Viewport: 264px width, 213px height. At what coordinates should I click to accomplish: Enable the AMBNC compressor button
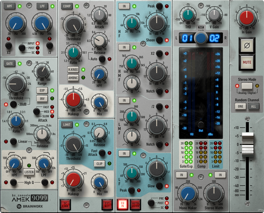[x=73, y=78]
